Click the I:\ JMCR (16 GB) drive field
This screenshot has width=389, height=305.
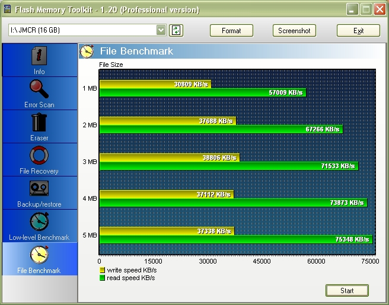pos(82,30)
